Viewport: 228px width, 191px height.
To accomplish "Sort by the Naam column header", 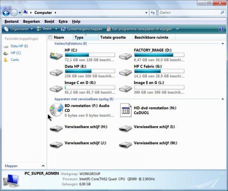I will (59, 37).
